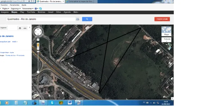Click the blue search magnifier button
This screenshot has height=110, width=197.
(87, 19)
